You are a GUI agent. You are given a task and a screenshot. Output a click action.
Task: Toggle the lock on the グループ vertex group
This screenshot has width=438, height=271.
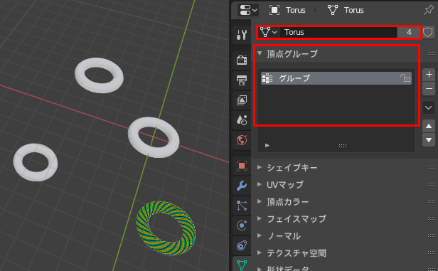tap(405, 78)
